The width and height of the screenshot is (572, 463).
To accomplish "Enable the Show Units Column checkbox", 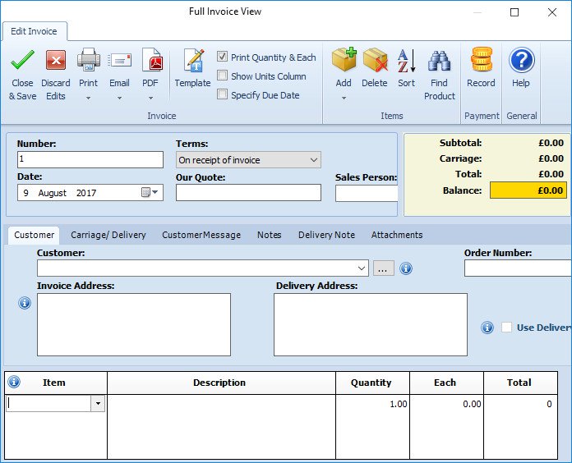I will 223,76.
